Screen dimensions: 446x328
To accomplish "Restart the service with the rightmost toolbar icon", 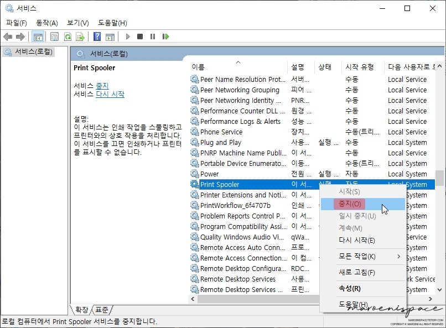I will click(165, 37).
